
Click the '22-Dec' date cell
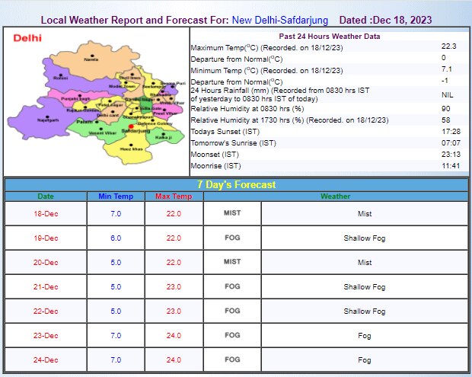(46, 312)
